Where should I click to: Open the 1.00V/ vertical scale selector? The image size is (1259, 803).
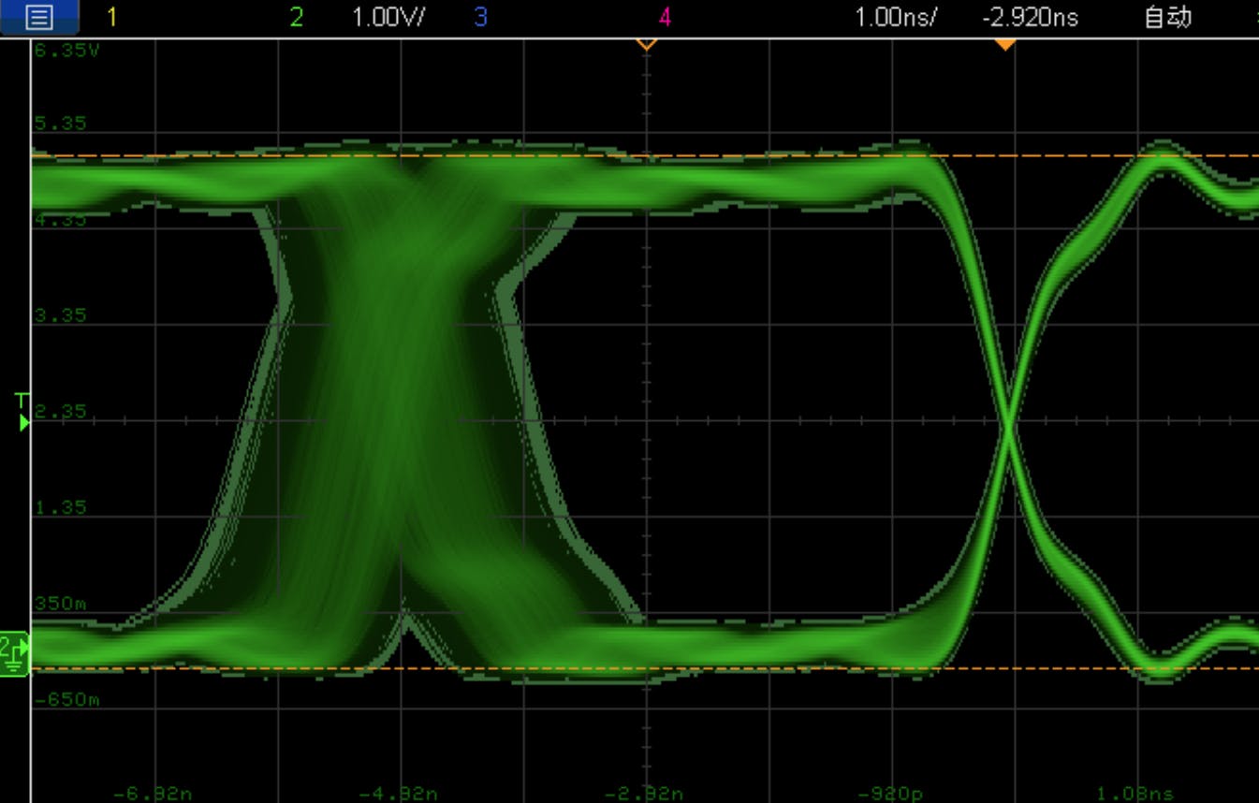pyautogui.click(x=387, y=16)
